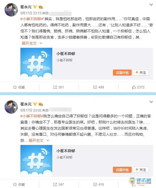Click 话题详情 button in second topic card
156x188 pixels.
122,170
